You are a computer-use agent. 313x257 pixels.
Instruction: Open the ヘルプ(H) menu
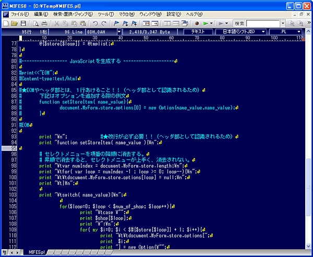(x=195, y=14)
